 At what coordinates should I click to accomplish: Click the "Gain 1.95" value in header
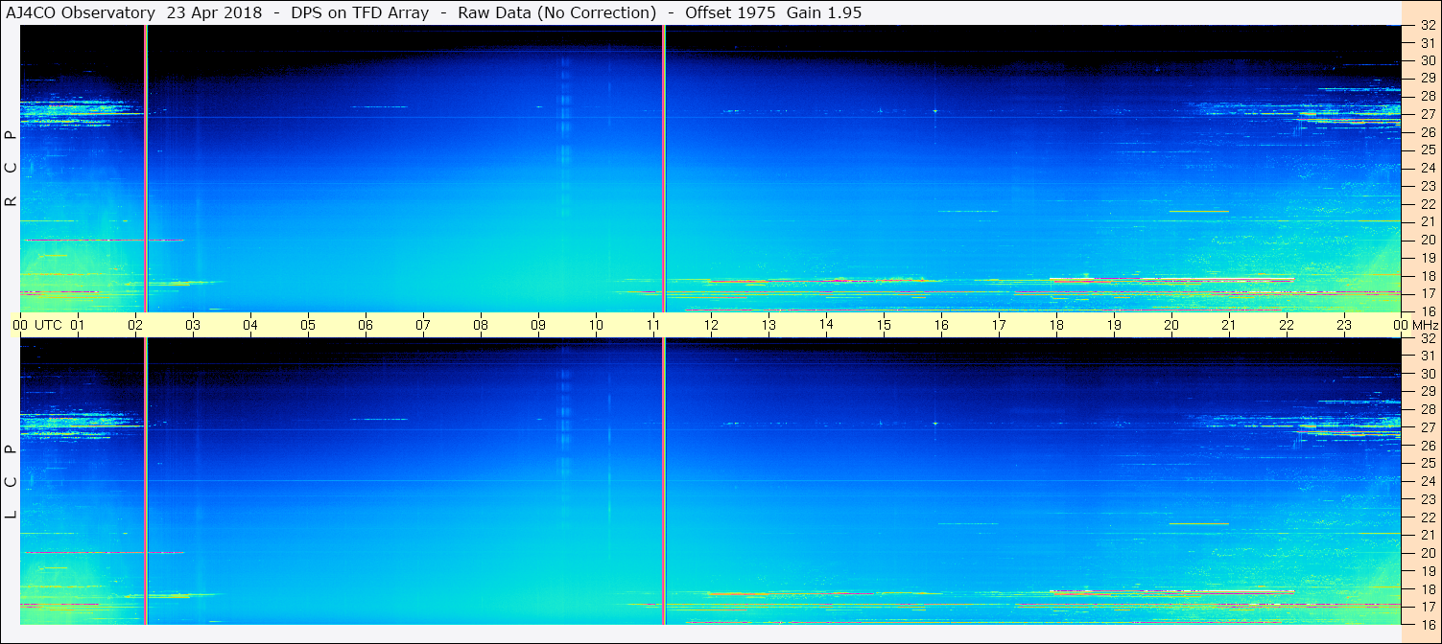click(x=824, y=12)
